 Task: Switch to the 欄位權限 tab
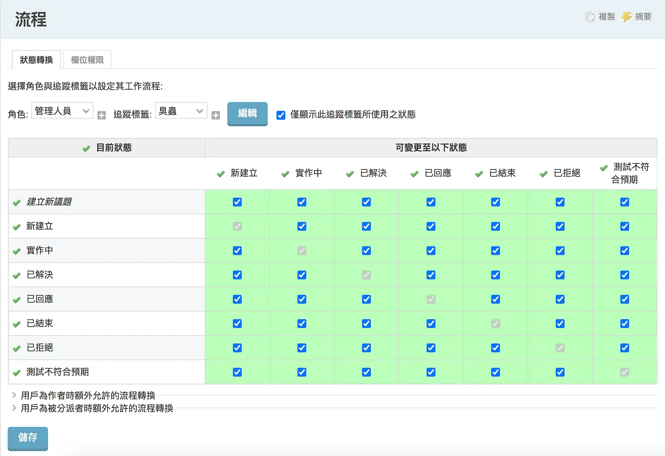[x=87, y=60]
